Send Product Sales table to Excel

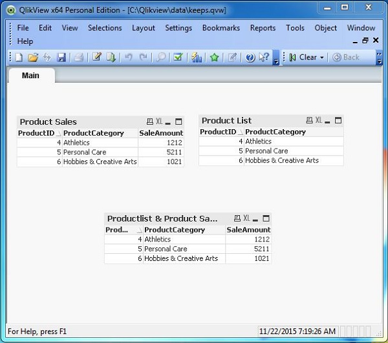click(x=159, y=121)
